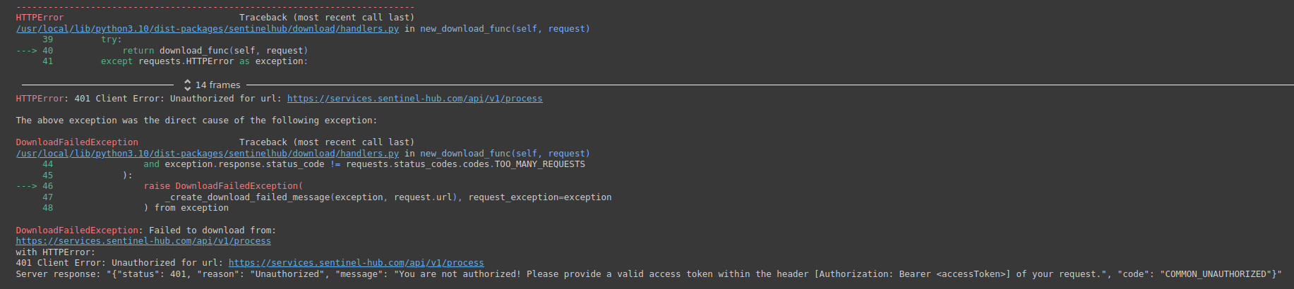This screenshot has height=289, width=1294.
Task: Open handlers.py path link under HTTPError traceback
Action: (208, 29)
